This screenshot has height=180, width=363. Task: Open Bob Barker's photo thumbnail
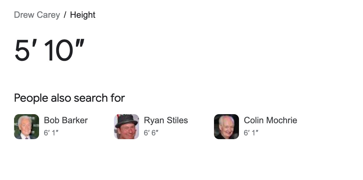(x=27, y=127)
